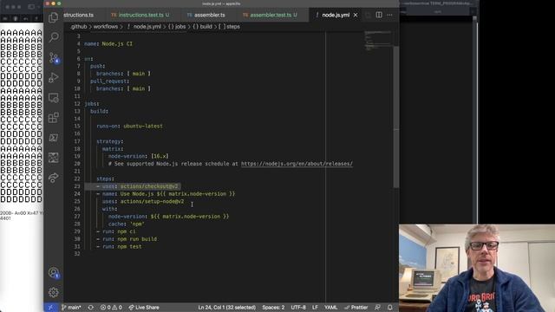Click workflows breadcrumb segment
Screen dimensions: 555x312
click(x=106, y=27)
